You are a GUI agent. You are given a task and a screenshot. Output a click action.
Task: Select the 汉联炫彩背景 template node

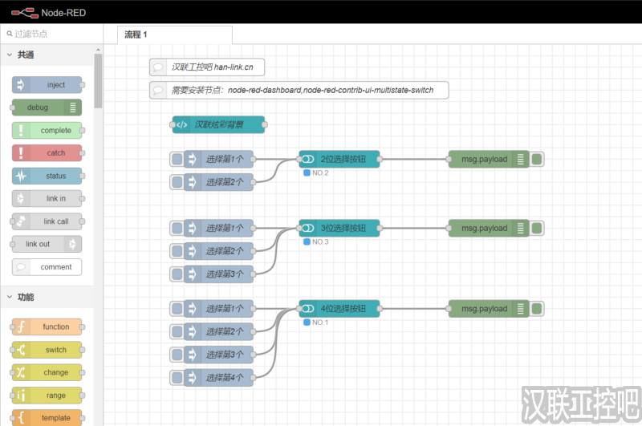[220, 124]
